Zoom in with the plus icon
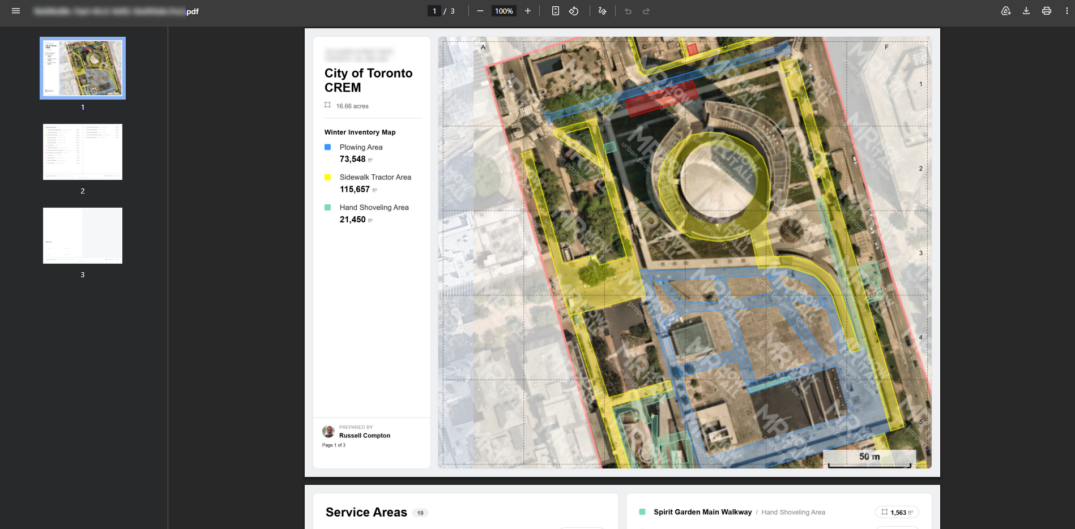Image resolution: width=1075 pixels, height=529 pixels. click(x=528, y=11)
